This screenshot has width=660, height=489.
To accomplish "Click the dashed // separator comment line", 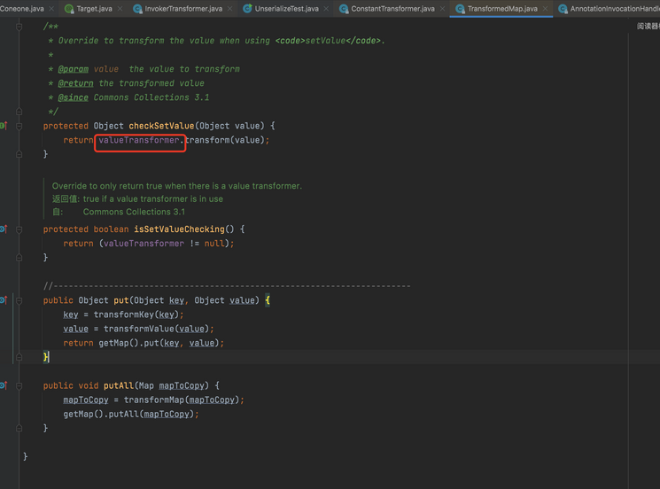I will (227, 286).
